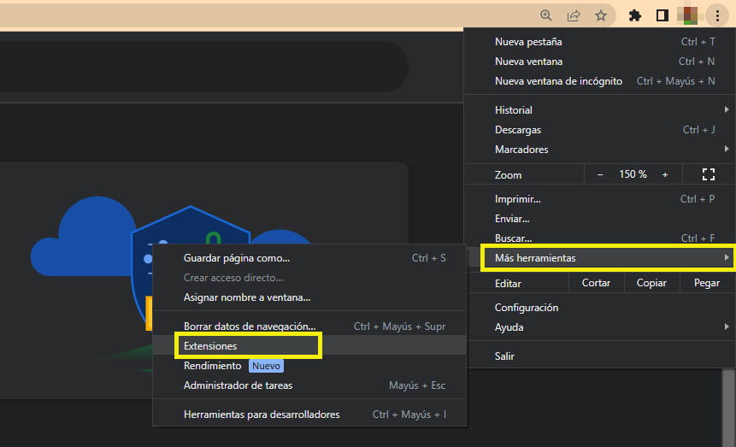Click the three-dot Chrome menu icon
Screen dimensions: 736x447
point(718,15)
